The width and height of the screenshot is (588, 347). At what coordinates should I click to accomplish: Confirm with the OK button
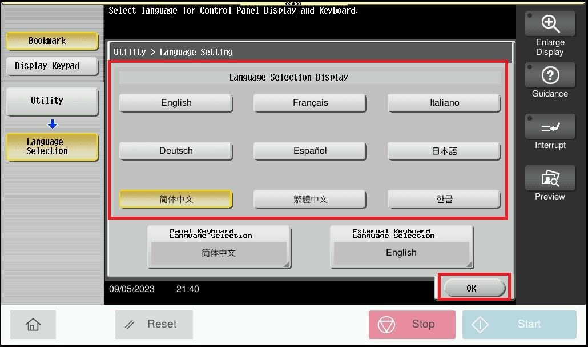pos(474,288)
